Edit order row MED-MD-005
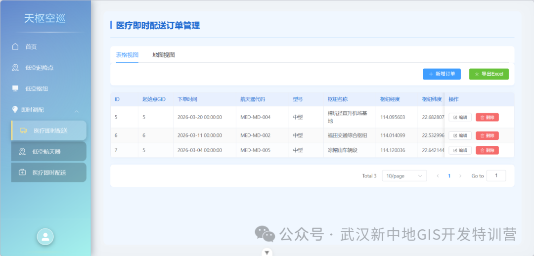 tap(460, 150)
